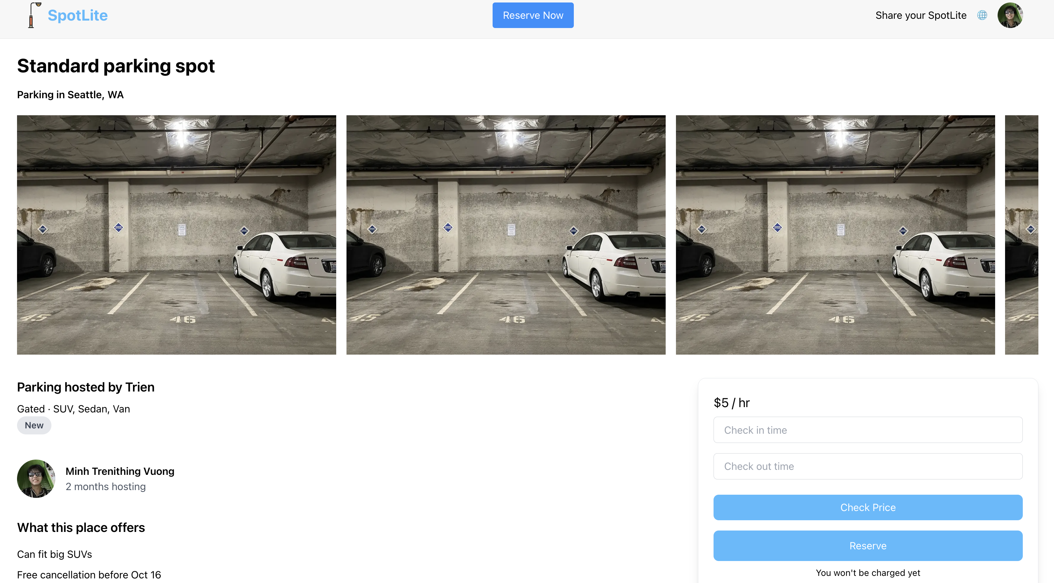Open the second parking spot photo
1054x583 pixels.
coord(506,234)
